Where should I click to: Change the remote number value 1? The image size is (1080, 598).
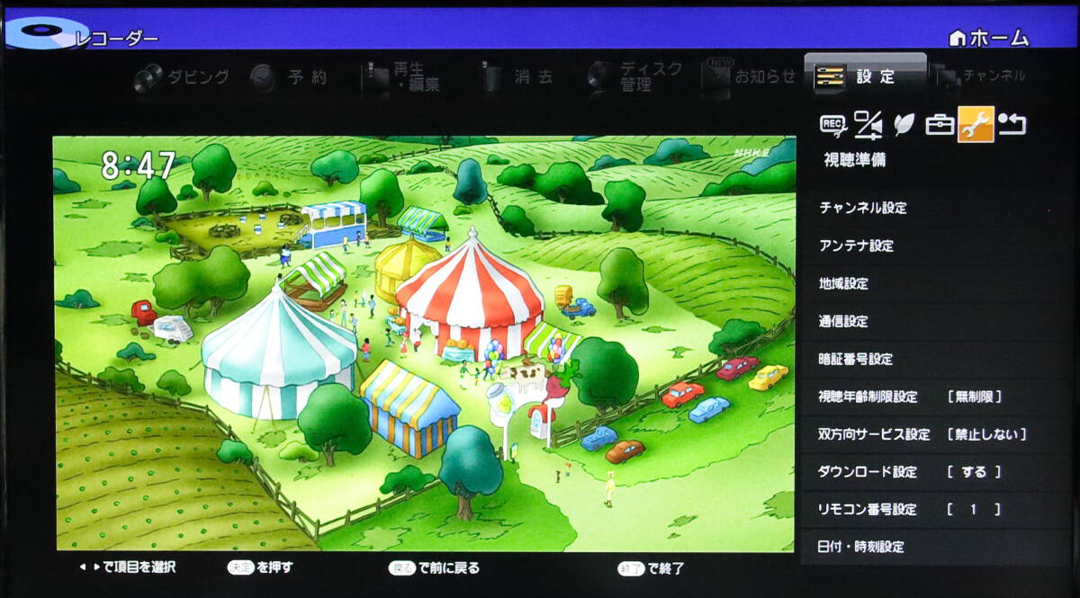974,510
